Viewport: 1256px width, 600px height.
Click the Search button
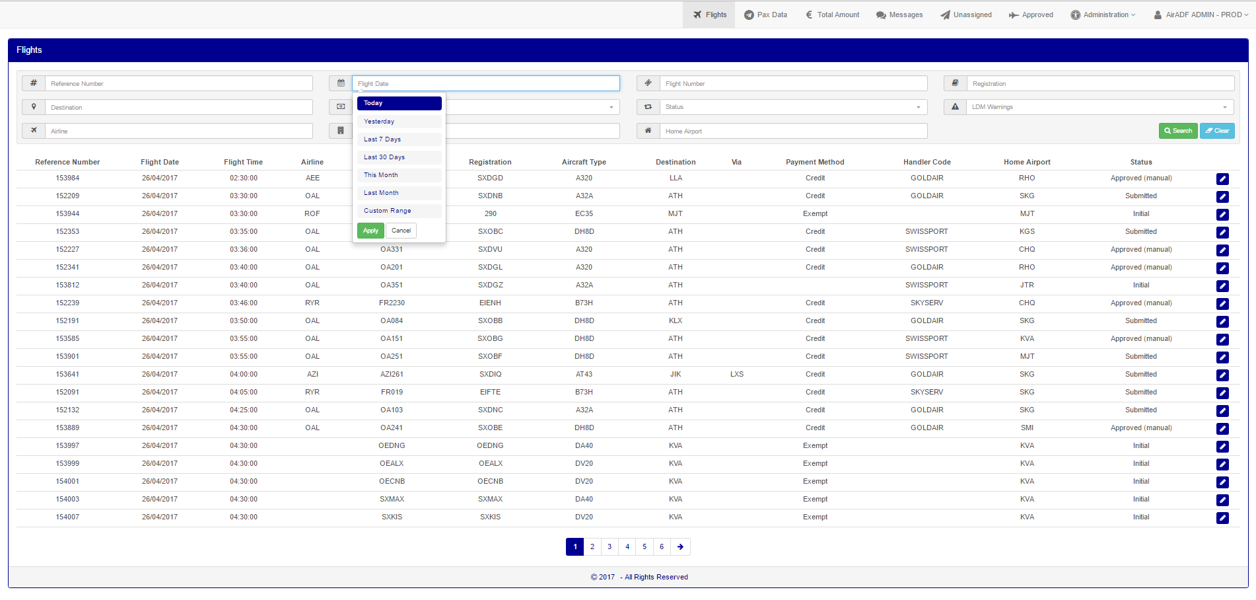1178,131
